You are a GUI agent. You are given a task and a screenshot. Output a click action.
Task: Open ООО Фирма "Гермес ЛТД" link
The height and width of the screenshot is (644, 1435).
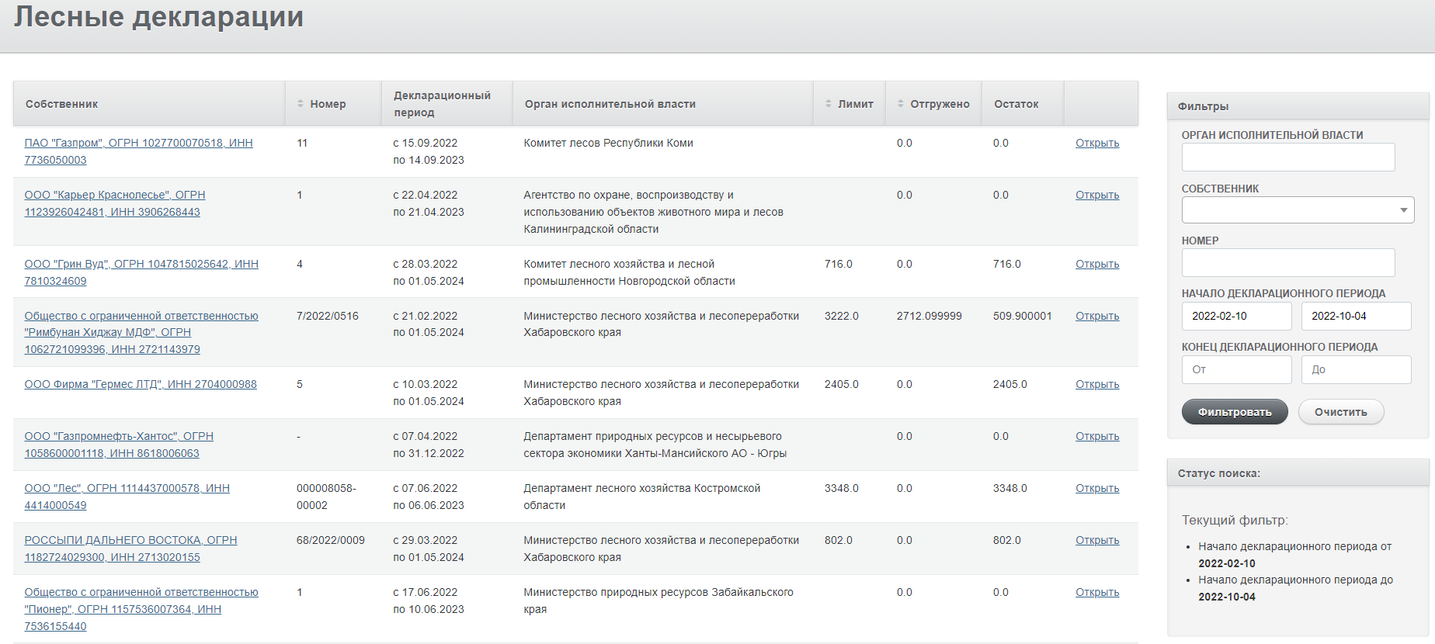141,384
